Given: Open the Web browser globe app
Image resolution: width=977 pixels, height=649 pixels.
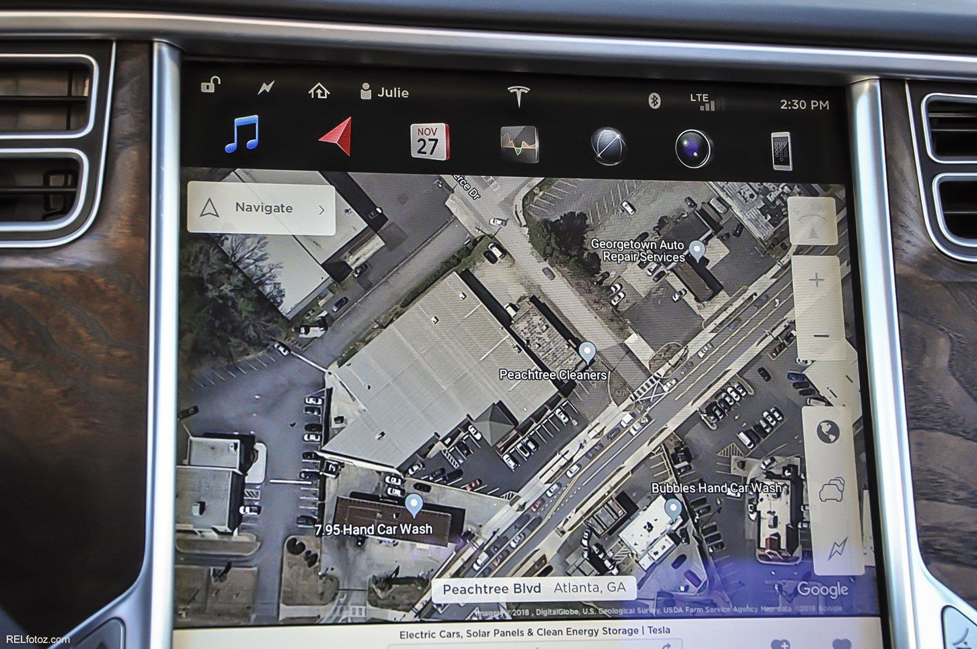Looking at the screenshot, I should (609, 147).
